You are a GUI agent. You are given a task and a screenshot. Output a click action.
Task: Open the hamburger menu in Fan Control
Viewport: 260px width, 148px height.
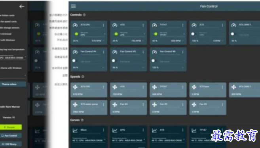click(73, 6)
